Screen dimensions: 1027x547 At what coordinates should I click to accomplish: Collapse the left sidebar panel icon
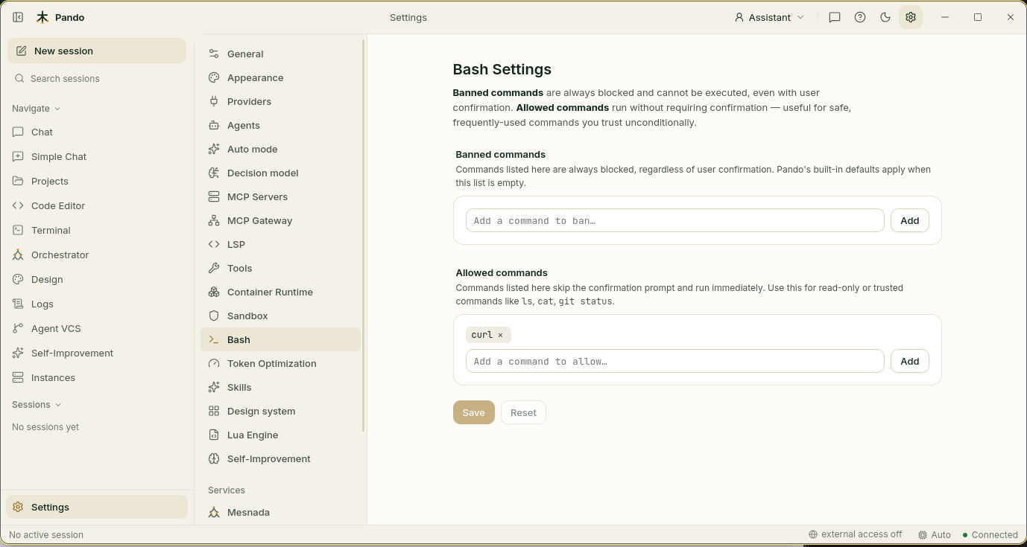coord(18,17)
